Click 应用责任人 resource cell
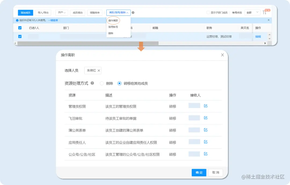The image size is (290, 185). 77,142
